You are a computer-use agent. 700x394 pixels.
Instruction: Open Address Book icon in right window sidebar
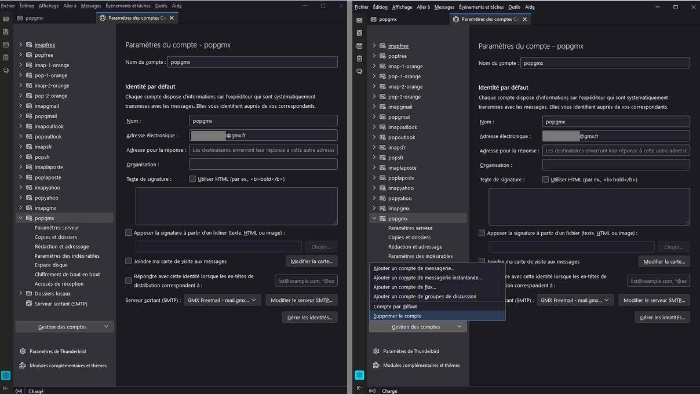click(x=359, y=32)
